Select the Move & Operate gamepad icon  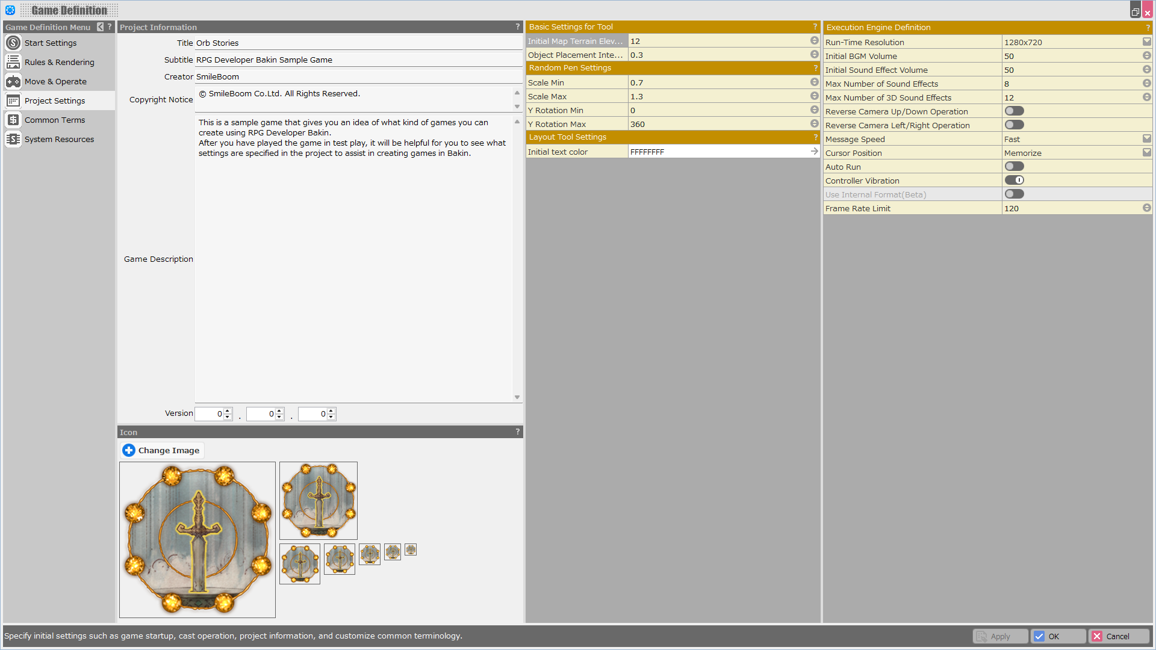click(x=13, y=81)
